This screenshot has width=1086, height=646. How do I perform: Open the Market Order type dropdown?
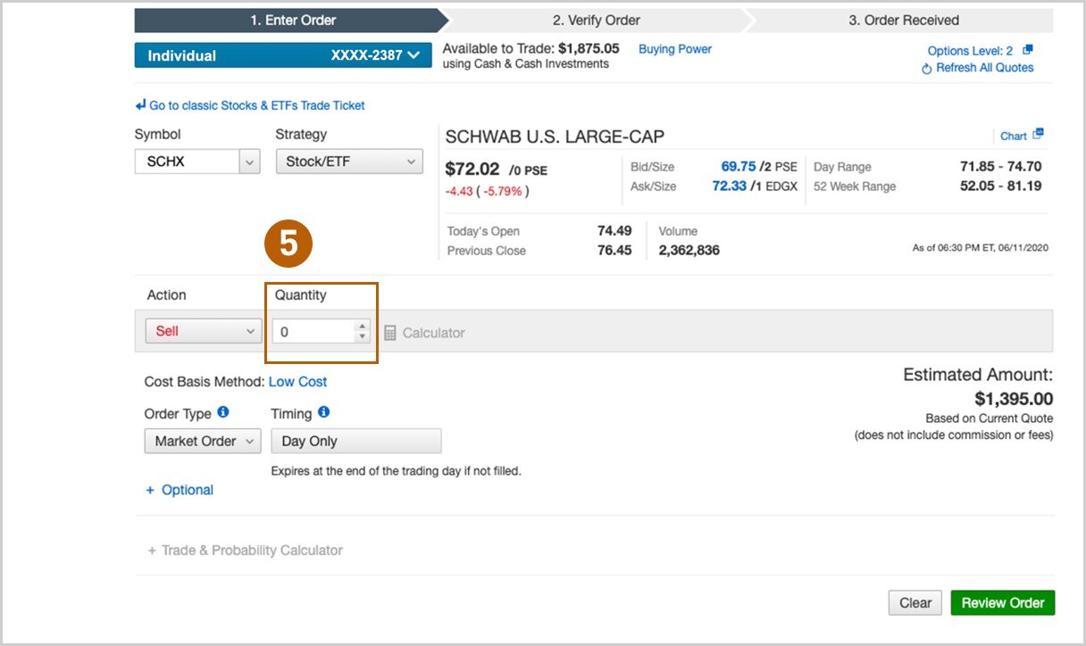click(202, 441)
